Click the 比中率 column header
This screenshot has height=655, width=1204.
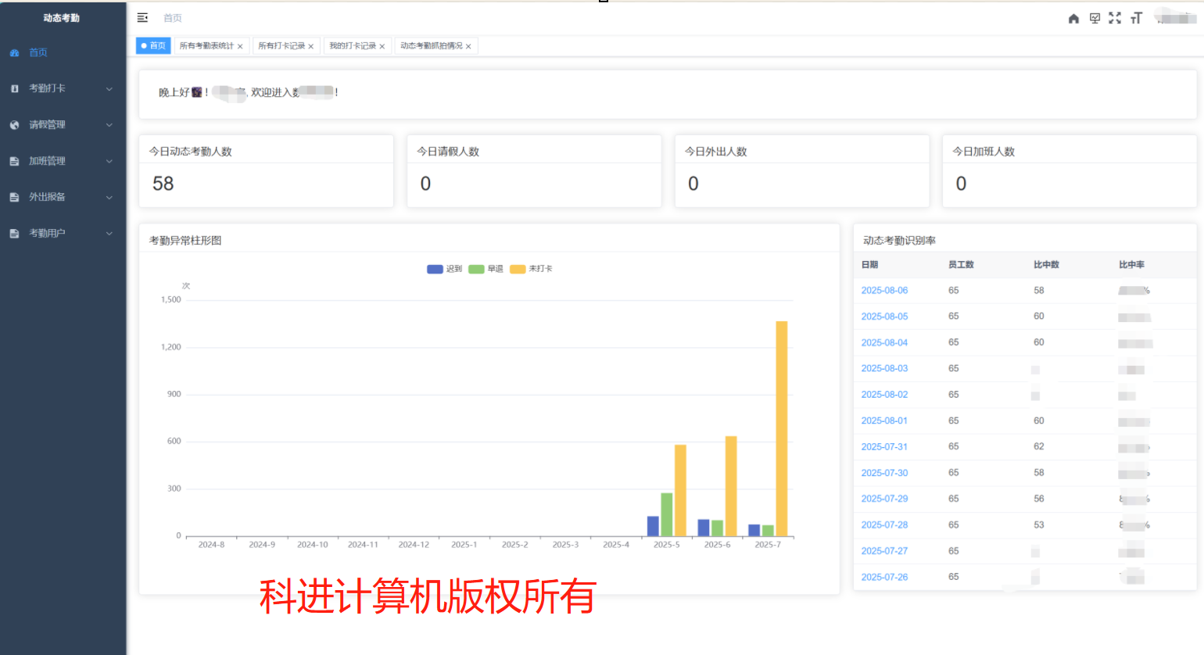[1131, 265]
